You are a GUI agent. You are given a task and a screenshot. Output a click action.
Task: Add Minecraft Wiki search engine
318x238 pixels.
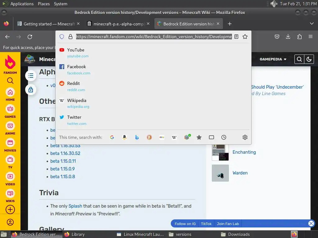tap(187, 137)
